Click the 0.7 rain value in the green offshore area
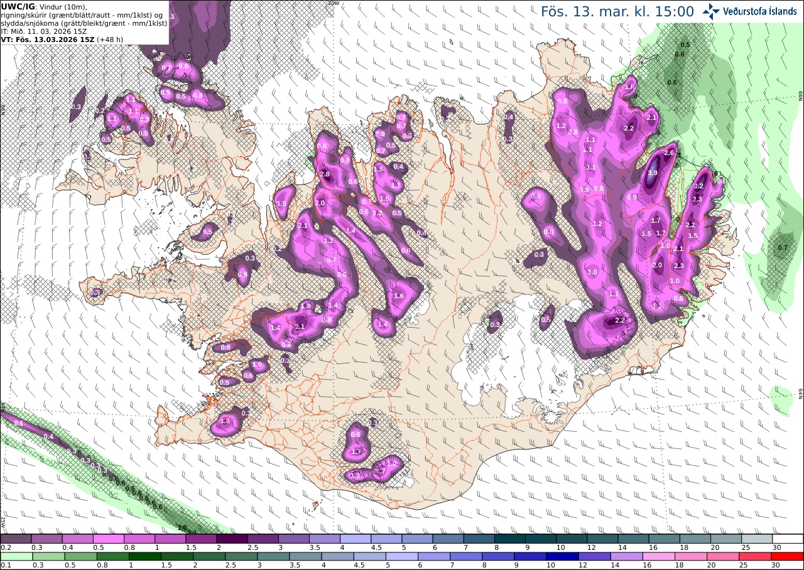This screenshot has width=804, height=570. pyautogui.click(x=783, y=247)
